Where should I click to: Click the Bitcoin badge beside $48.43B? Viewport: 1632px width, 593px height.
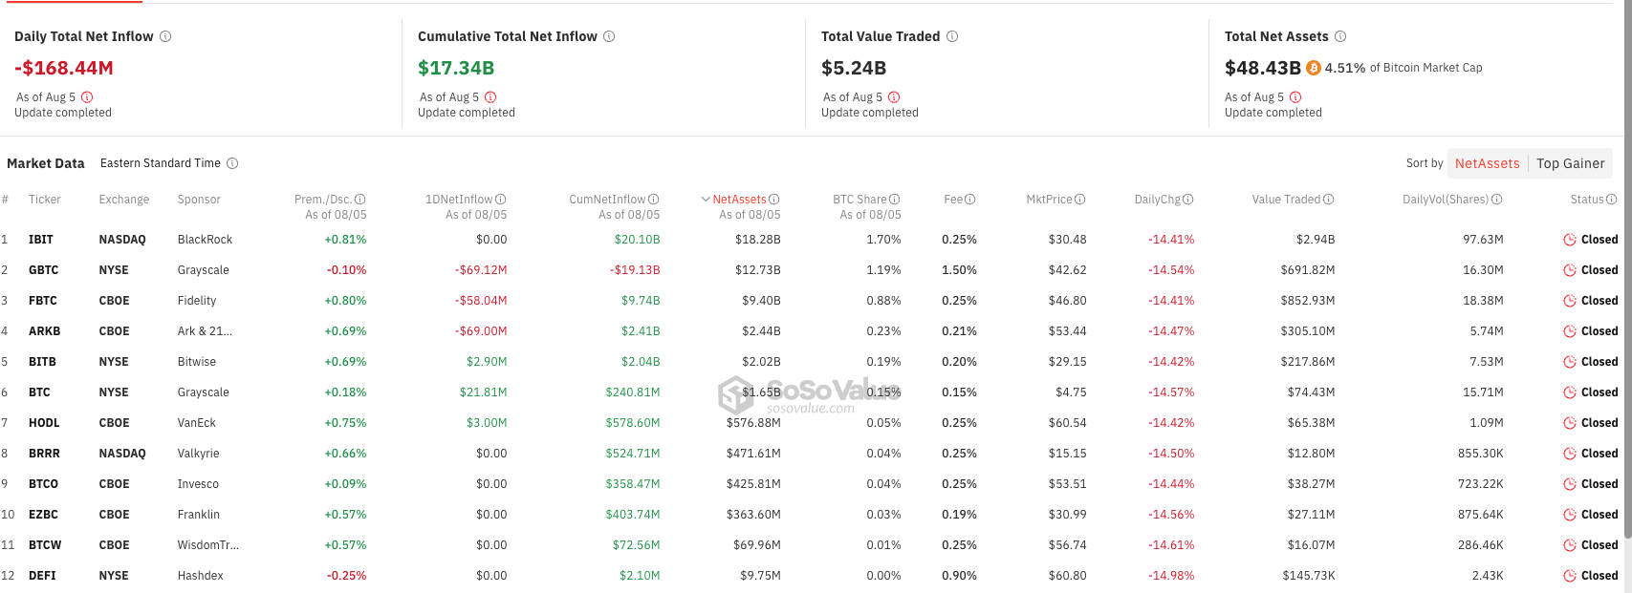pos(1315,68)
